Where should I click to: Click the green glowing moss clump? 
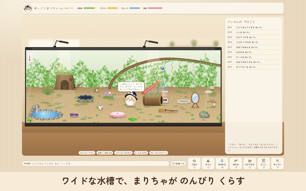click(x=133, y=119)
